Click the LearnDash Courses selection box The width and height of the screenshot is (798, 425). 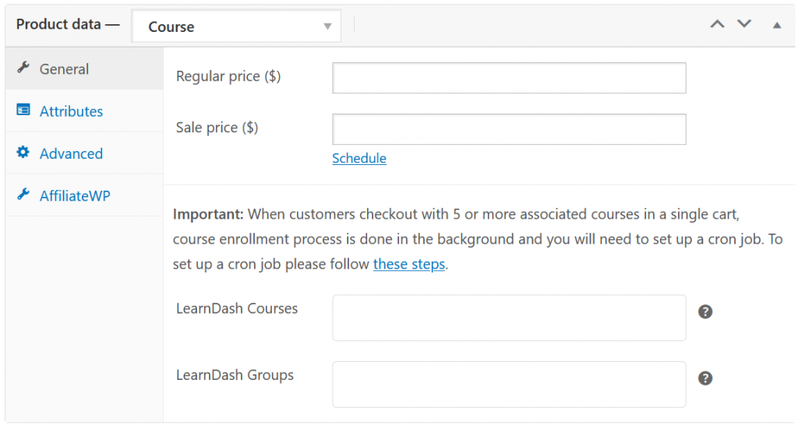509,318
